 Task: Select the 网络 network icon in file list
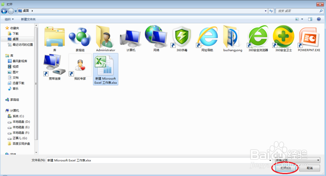pyautogui.click(x=156, y=39)
